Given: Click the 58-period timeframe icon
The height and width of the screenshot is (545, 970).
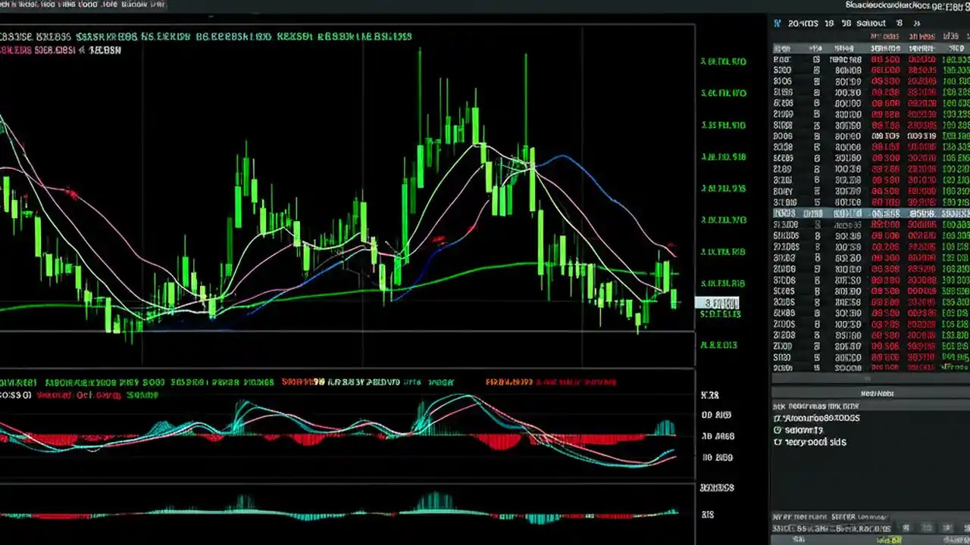Looking at the screenshot, I should coord(848,23).
